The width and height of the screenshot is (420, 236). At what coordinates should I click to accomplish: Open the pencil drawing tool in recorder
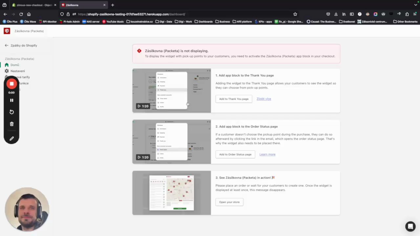click(x=11, y=139)
